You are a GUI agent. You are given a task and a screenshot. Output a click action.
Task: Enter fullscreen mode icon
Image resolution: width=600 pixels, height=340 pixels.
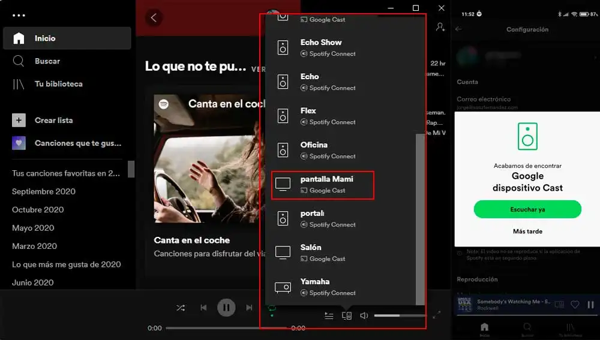point(437,315)
